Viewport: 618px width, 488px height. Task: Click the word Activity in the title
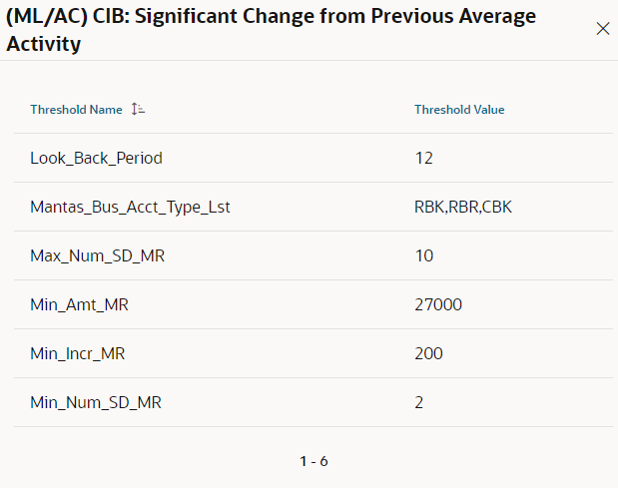click(x=44, y=44)
